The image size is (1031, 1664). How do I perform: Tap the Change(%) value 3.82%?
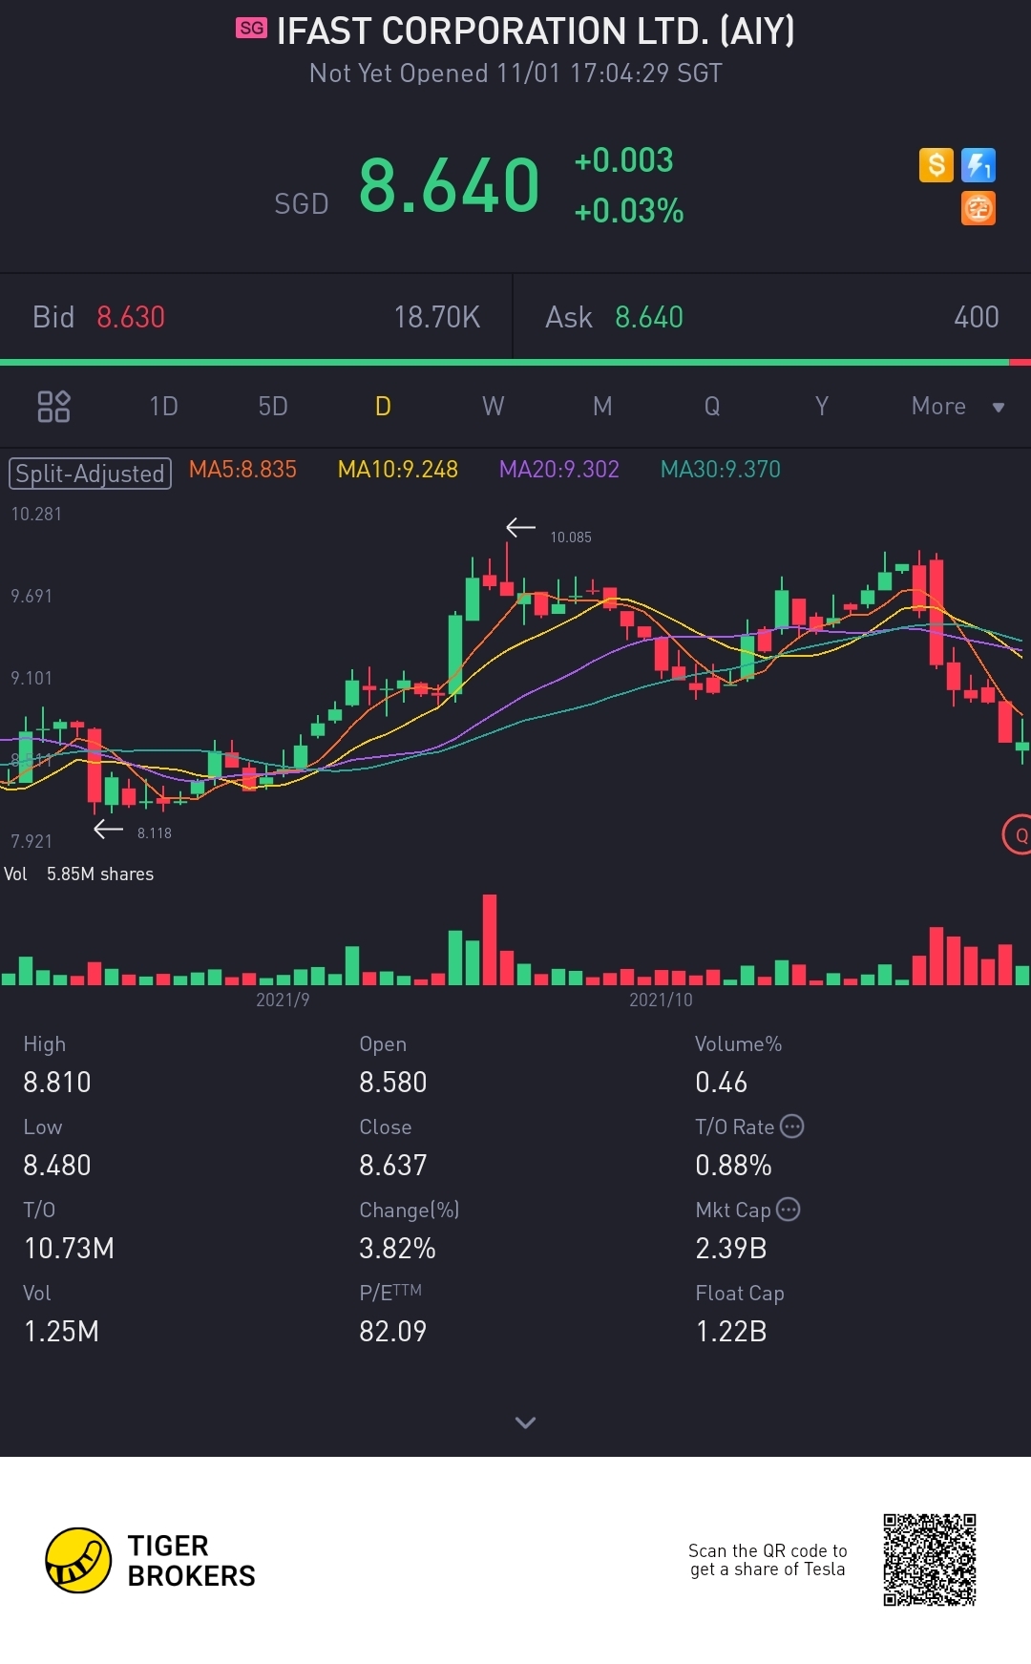(397, 1249)
